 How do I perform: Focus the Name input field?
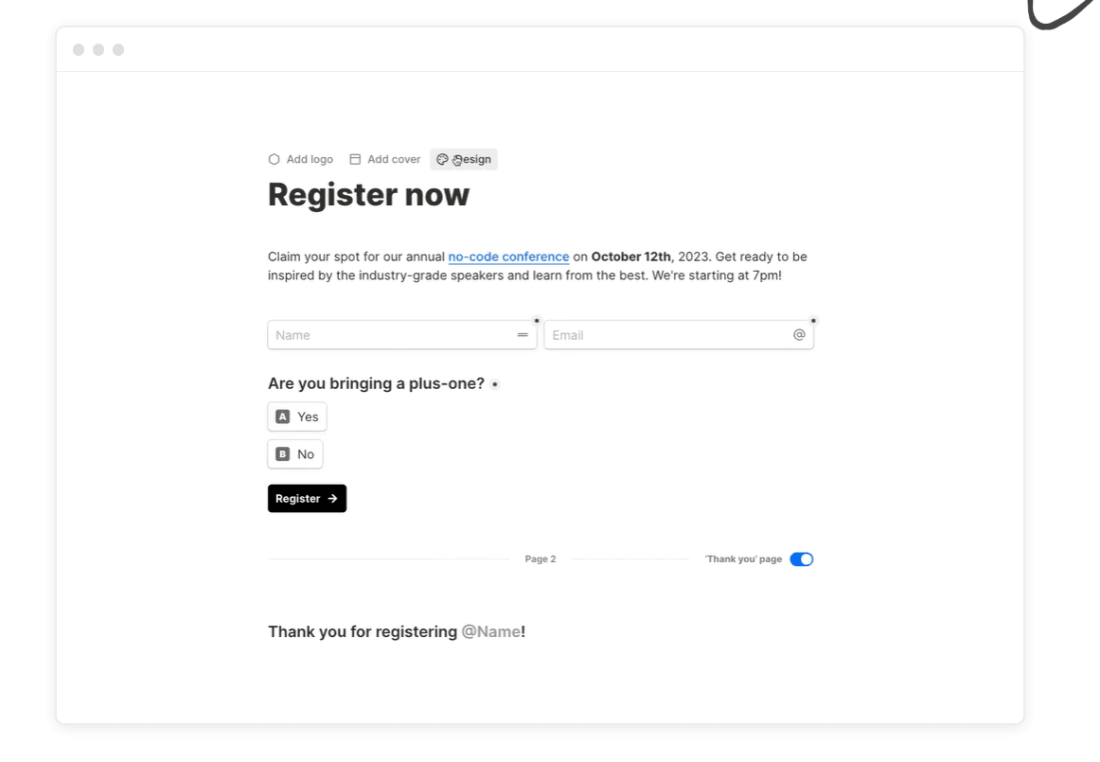click(x=388, y=335)
